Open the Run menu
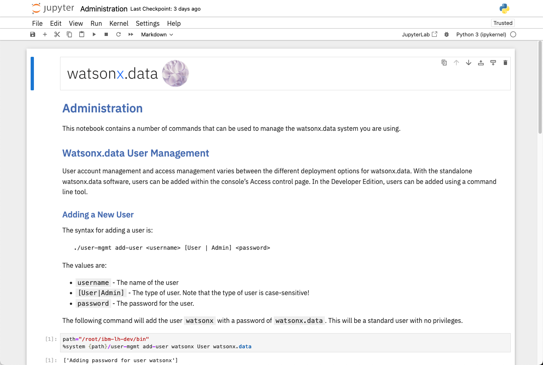 (x=96, y=23)
